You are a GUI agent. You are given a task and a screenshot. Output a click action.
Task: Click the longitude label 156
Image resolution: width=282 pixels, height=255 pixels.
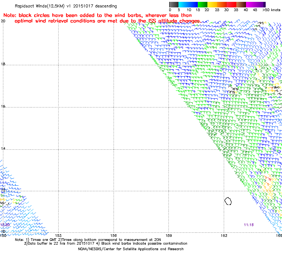(x=114, y=236)
